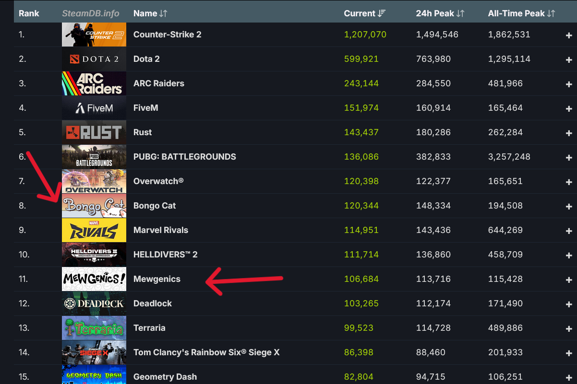Open the Marvel Rivals name link
Screen dimensions: 577x384
161,230
